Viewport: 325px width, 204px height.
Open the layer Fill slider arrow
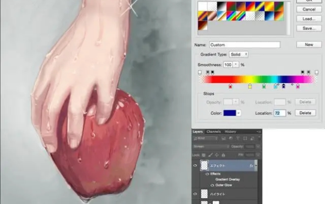click(x=258, y=155)
